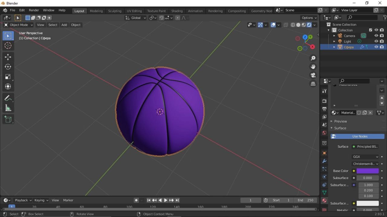Click the Blender logo menu icon

click(x=5, y=10)
